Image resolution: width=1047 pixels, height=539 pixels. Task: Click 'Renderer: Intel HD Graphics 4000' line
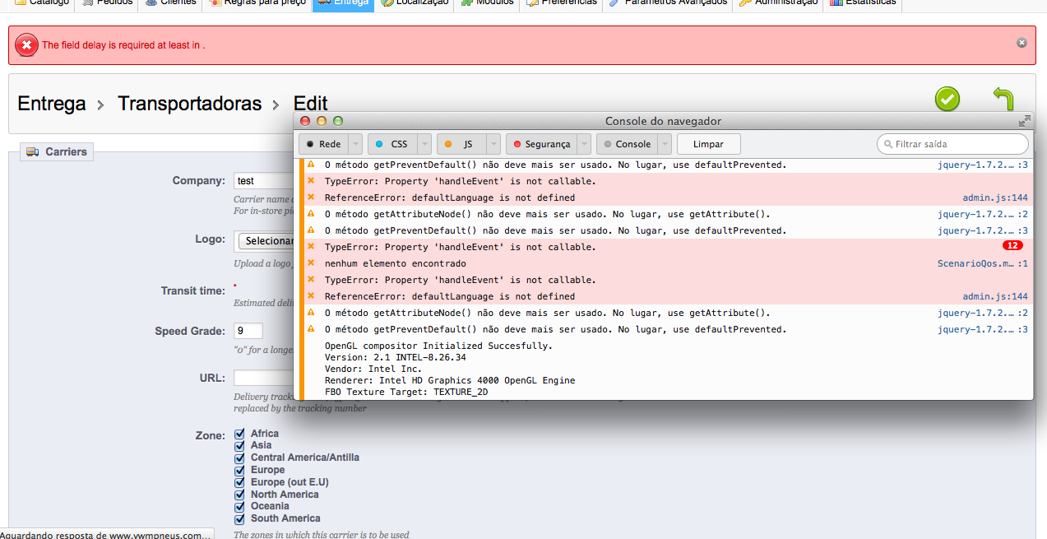pyautogui.click(x=450, y=380)
